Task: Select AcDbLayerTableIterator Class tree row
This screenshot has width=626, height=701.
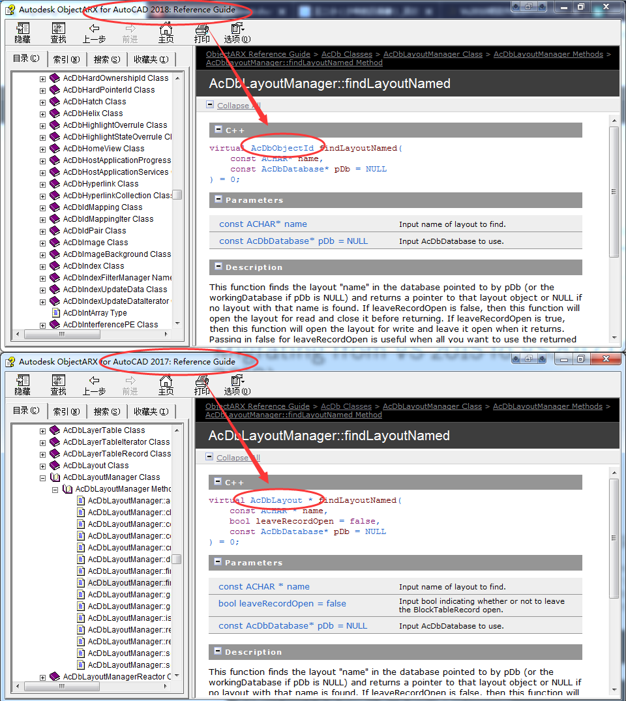Action: [x=116, y=441]
